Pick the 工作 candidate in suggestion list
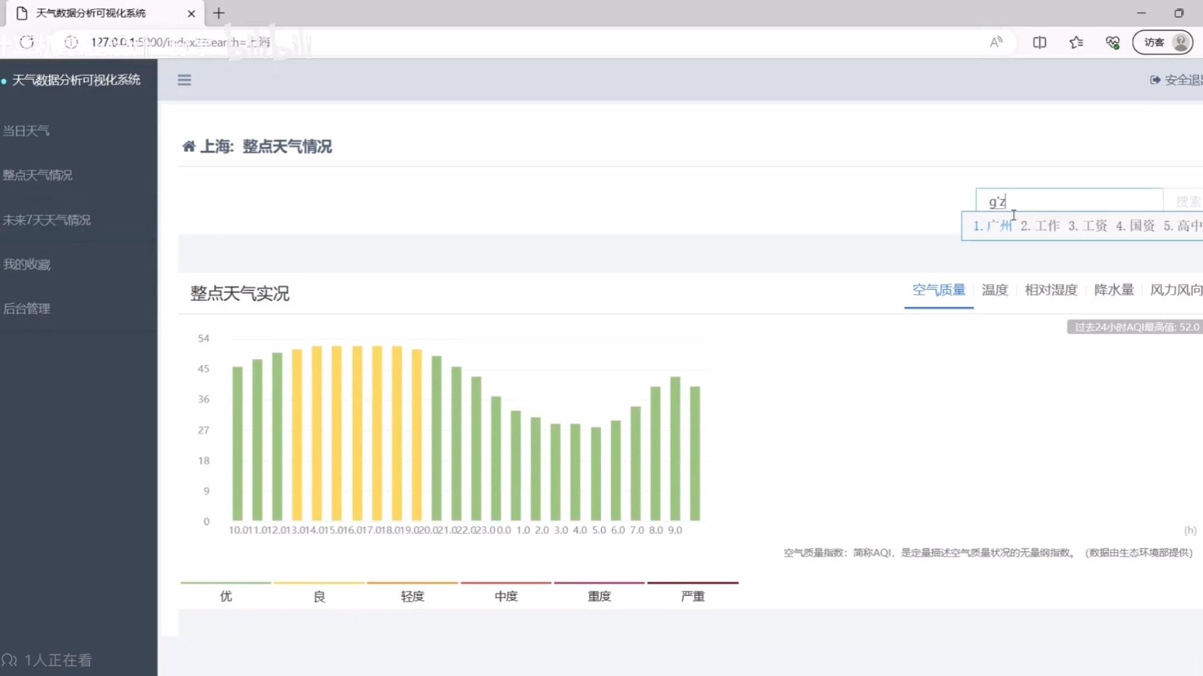This screenshot has height=676, width=1203. [1040, 226]
